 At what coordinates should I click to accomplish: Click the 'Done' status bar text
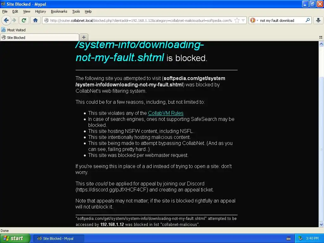point(4,231)
